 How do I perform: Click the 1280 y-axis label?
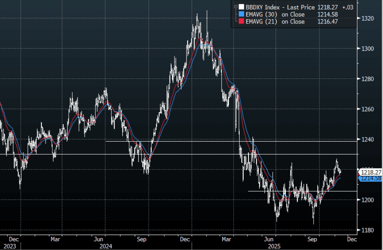368,79
